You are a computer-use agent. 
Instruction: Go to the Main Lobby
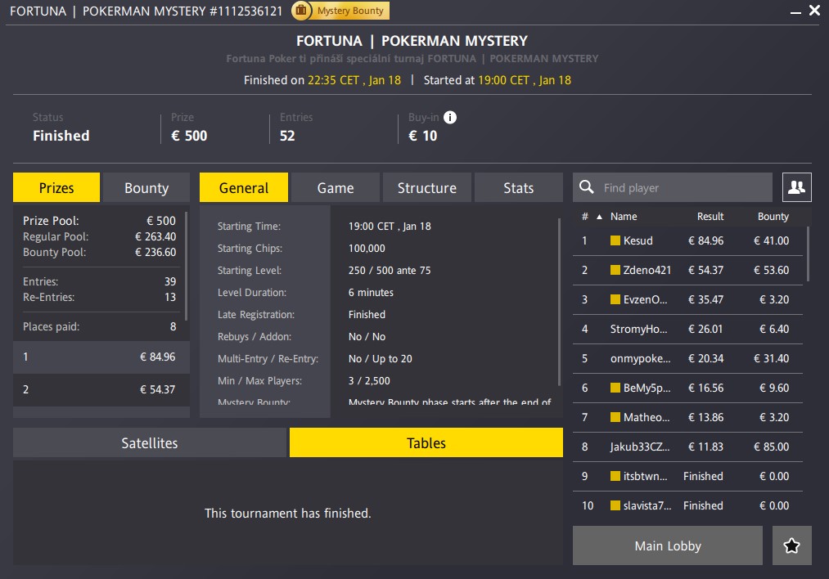click(x=668, y=545)
